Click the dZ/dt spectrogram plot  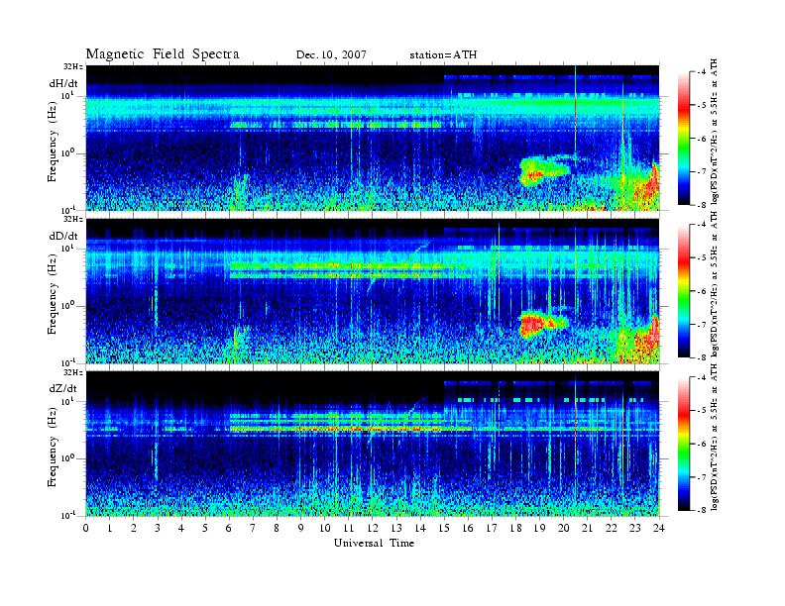pyautogui.click(x=373, y=444)
